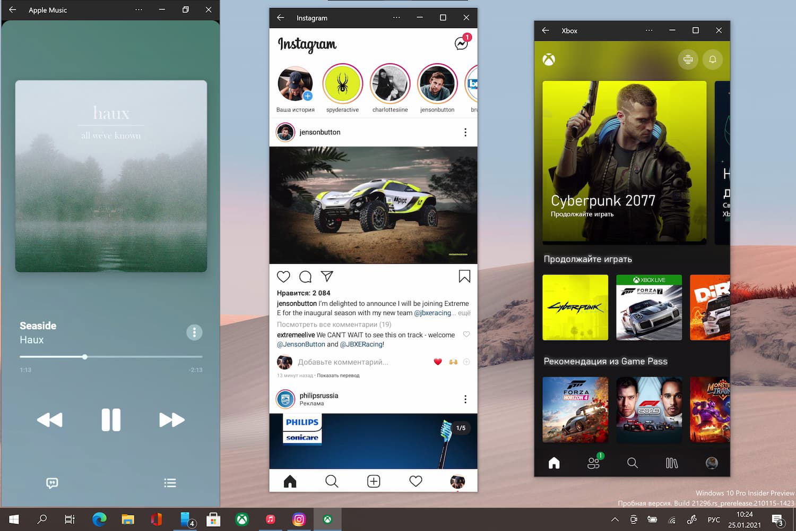Open Xbox profile avatar tab

(712, 463)
